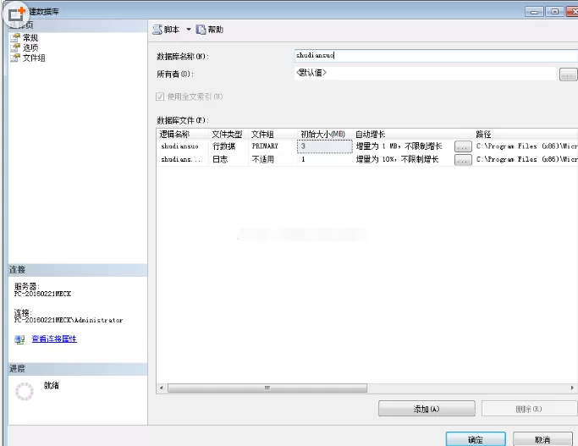
Task: Click the 选项 page icon
Action: 15,47
